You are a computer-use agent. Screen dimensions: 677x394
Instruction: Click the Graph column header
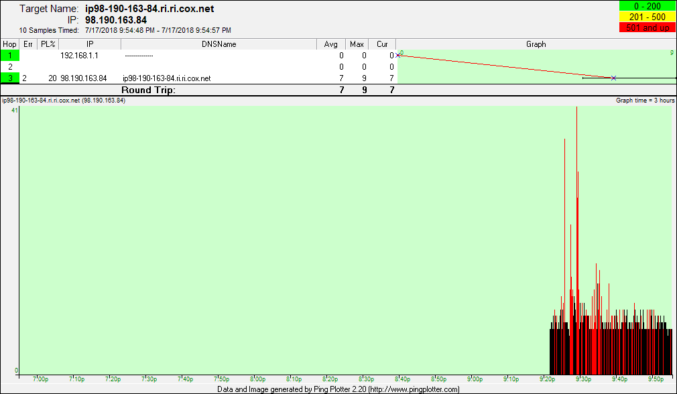[536, 44]
